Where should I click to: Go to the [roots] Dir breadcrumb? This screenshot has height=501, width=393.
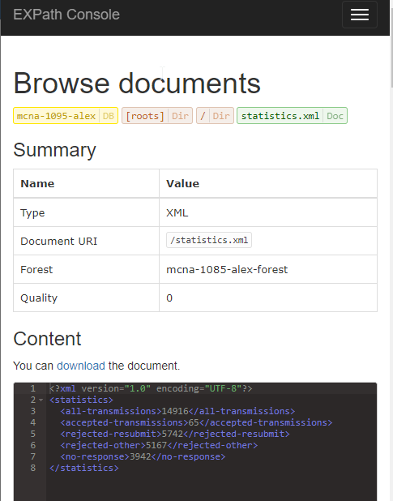(157, 116)
